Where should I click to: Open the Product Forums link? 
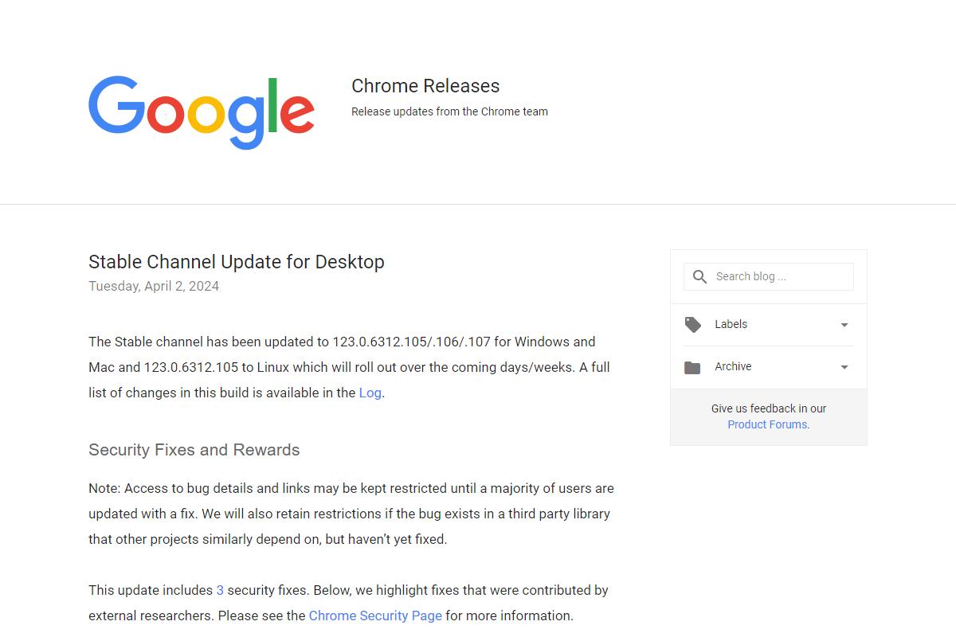tap(767, 424)
